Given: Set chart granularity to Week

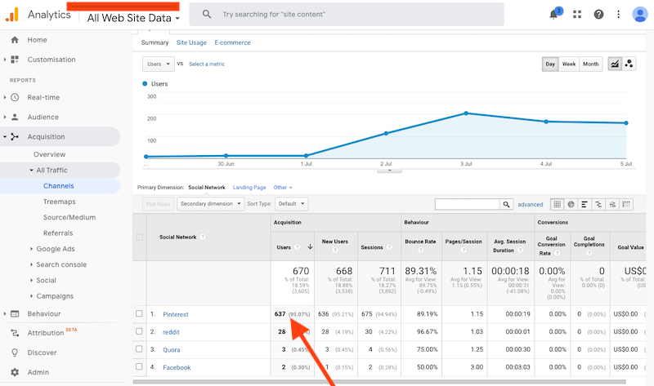Looking at the screenshot, I should tap(569, 64).
